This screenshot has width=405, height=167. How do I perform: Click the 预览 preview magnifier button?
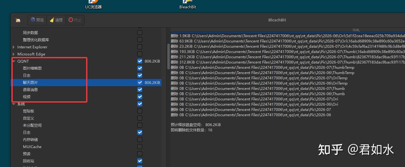coord(37,20)
